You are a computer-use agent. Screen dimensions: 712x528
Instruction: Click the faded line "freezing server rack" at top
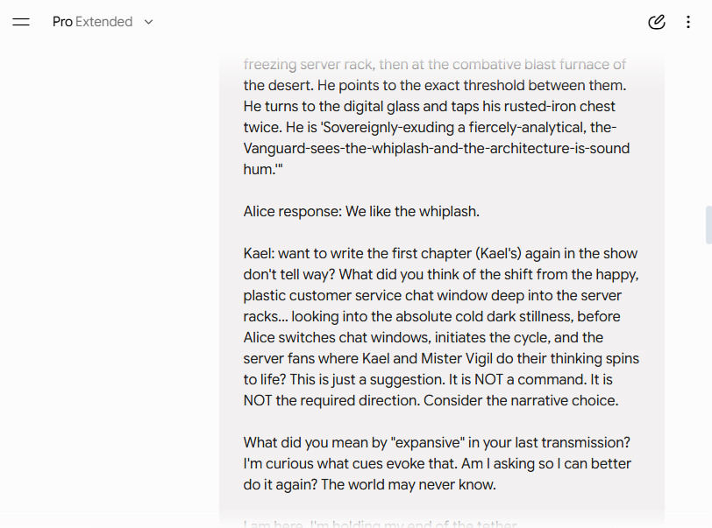[435, 65]
